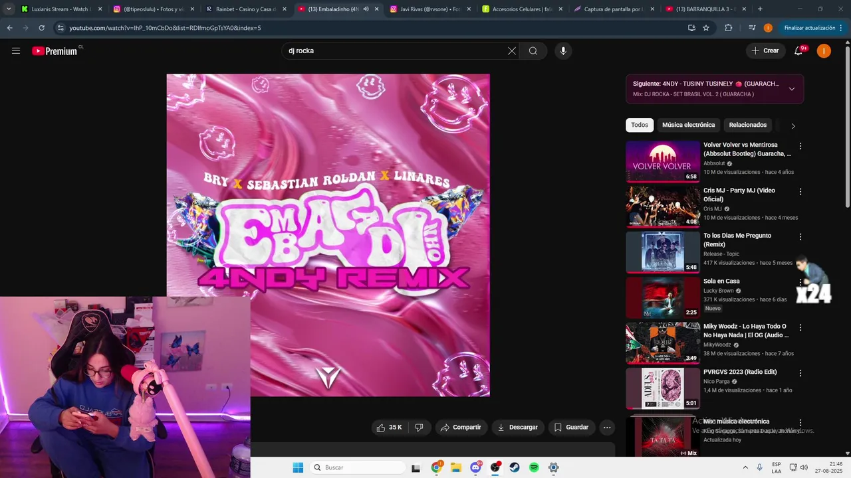The image size is (851, 478).
Task: Bookmark this page with the star icon
Action: 706,28
